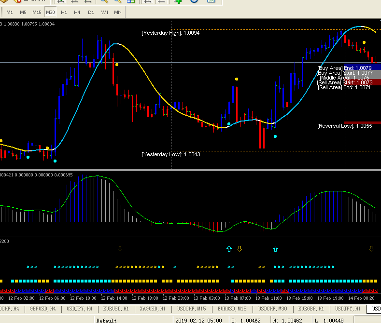Screen dimensions: 381x323
Task: Open the EURUSD, M15 chart tab
Action: tap(232, 309)
